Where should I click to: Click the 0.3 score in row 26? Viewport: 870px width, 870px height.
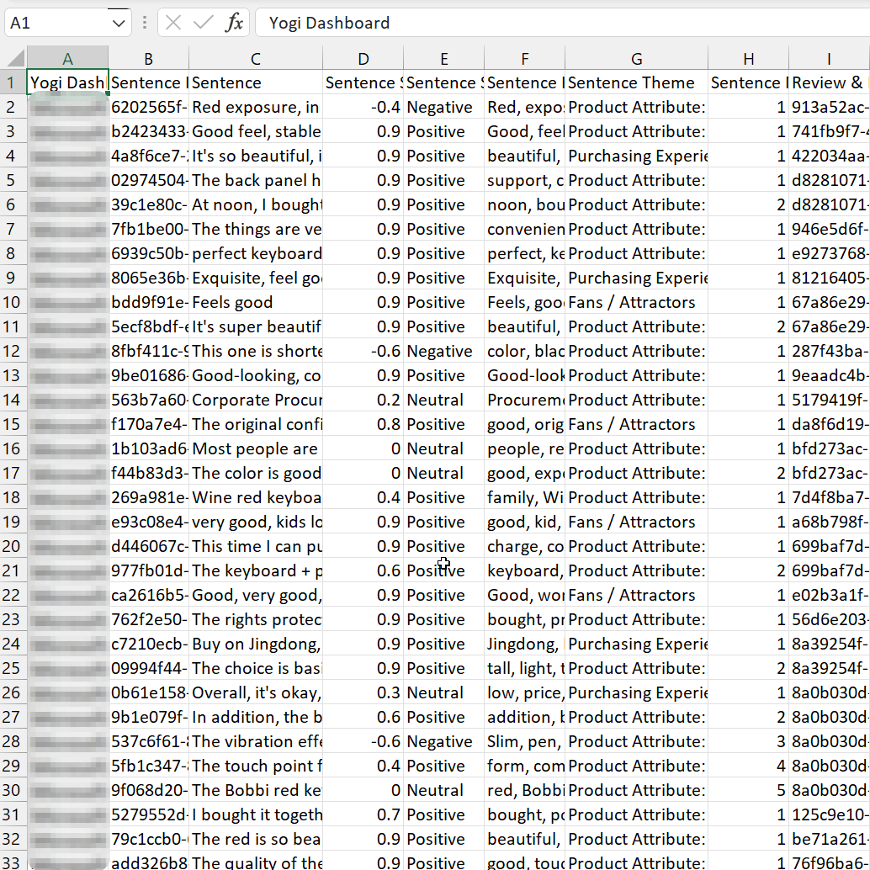tap(363, 692)
